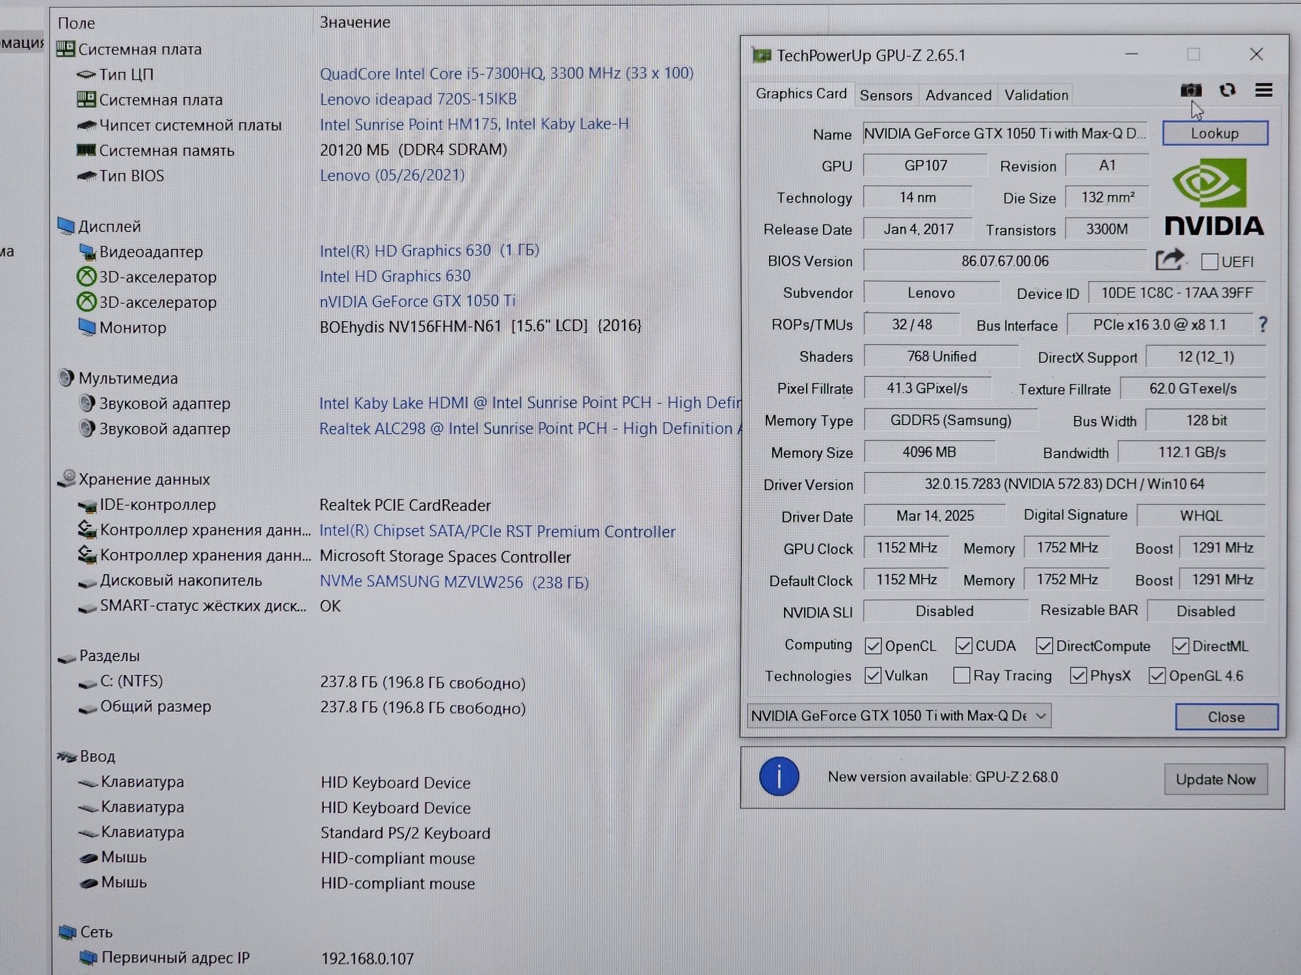Click the Update Now button

(x=1215, y=779)
